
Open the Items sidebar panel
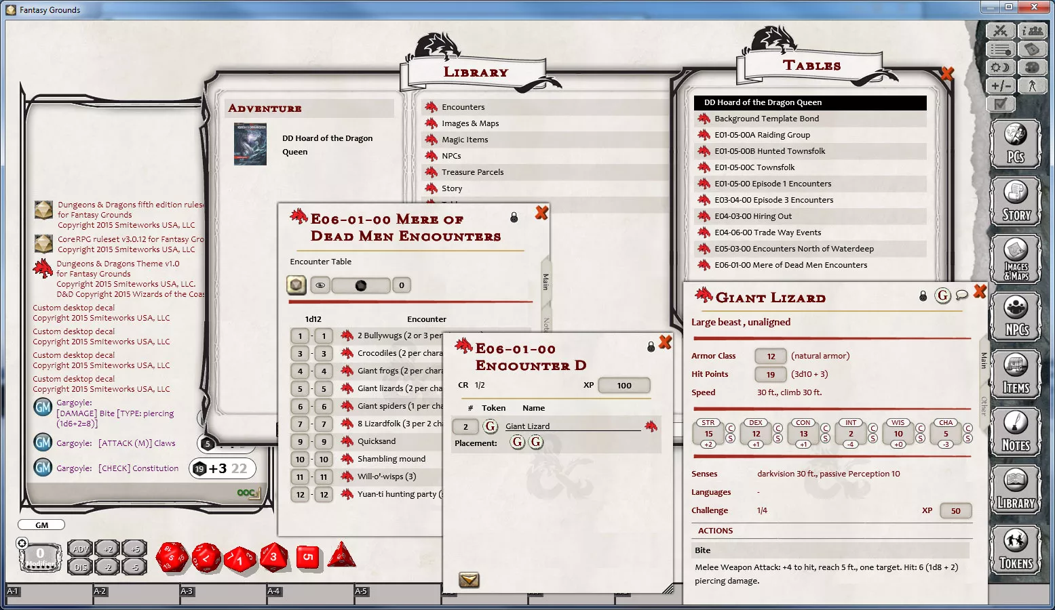tap(1016, 374)
